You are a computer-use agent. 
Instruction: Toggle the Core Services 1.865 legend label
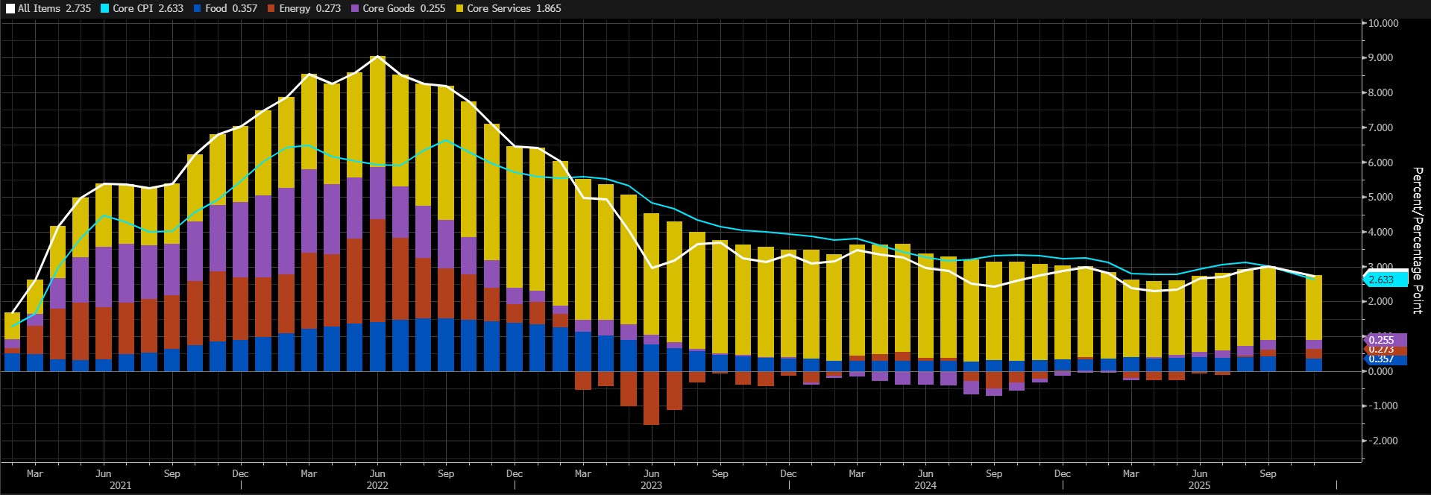point(514,9)
